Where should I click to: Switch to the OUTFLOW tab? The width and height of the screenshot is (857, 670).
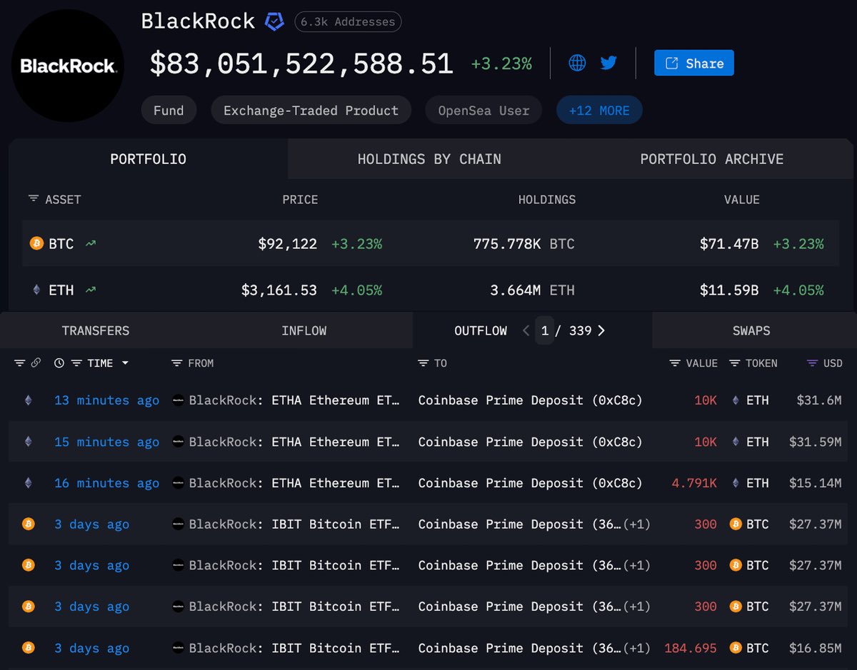(x=481, y=330)
